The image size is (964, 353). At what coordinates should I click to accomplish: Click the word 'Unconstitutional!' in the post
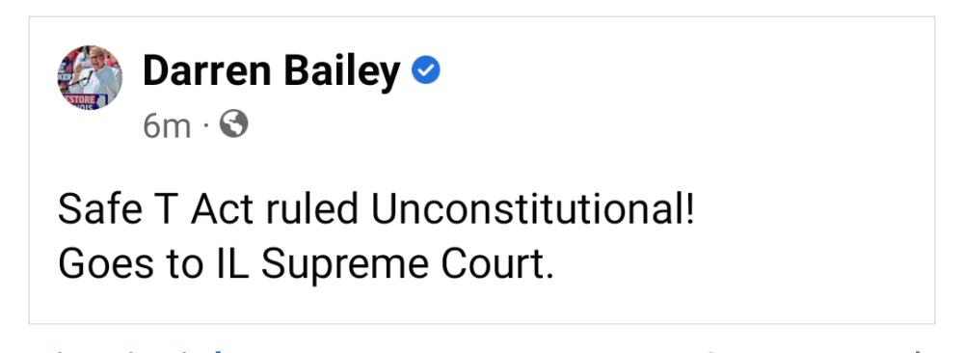[x=533, y=209]
